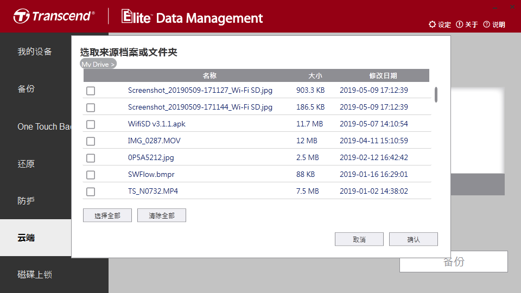Tick the WifiSD v3.1.1.apk checkbox
This screenshot has height=293, width=521.
[91, 124]
